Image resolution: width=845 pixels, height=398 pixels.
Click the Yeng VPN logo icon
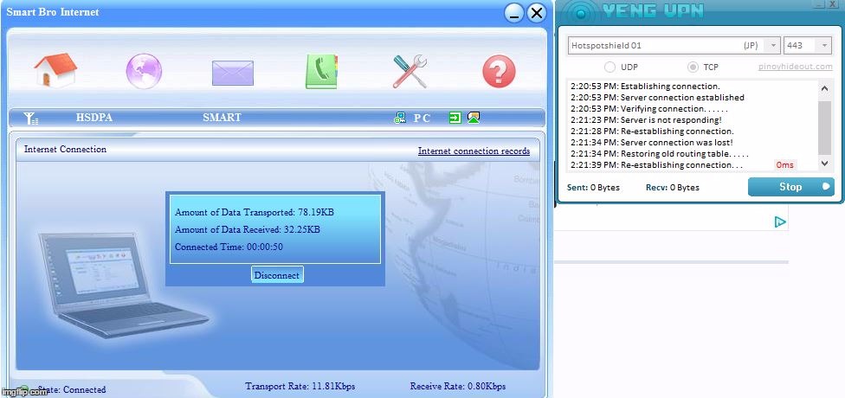tap(579, 12)
